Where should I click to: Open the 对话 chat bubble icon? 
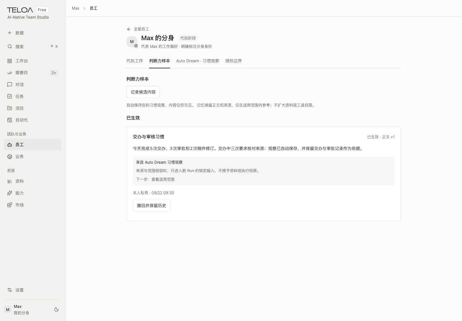coord(10,85)
